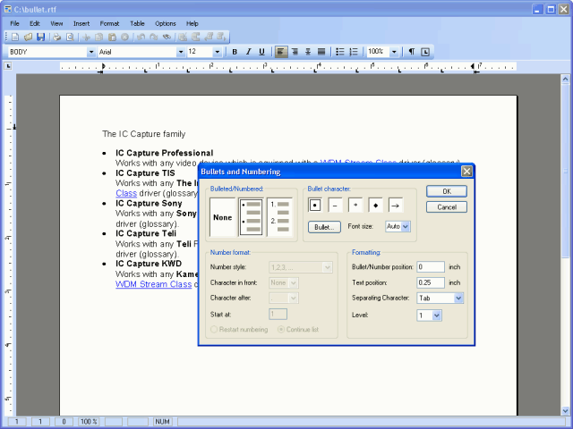Toggle Bold formatting in toolbar
The height and width of the screenshot is (429, 573).
coord(235,52)
